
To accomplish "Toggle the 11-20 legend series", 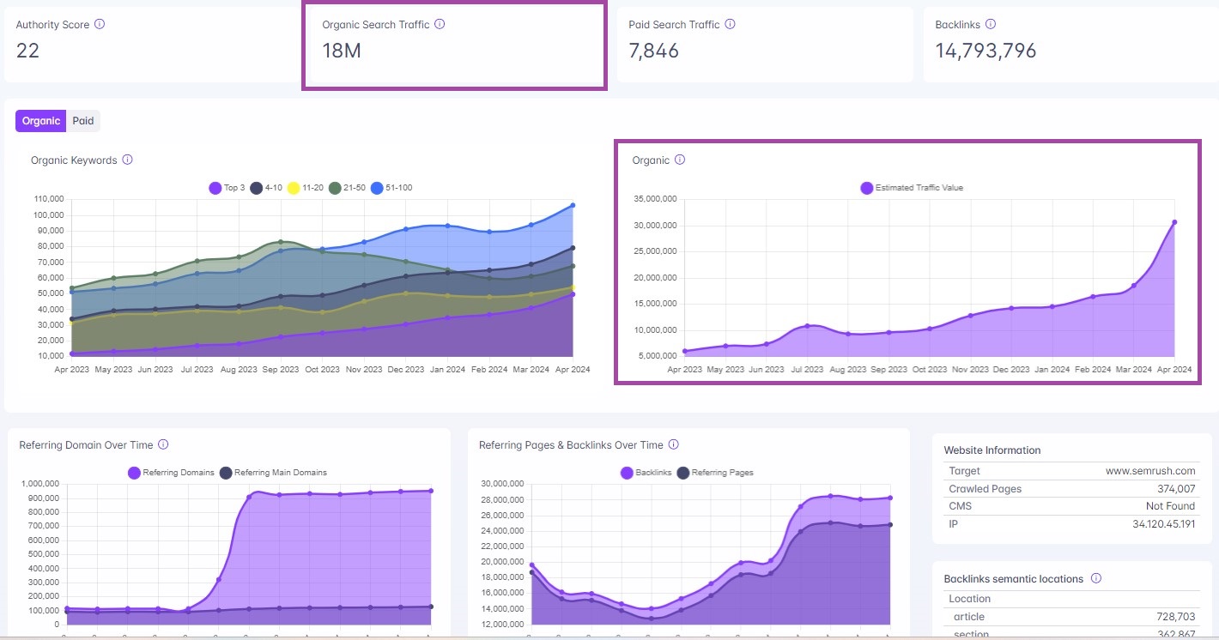I will tap(306, 188).
